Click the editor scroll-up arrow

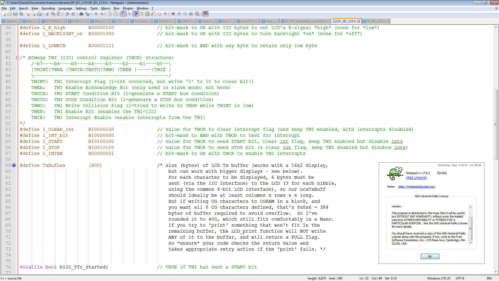(496, 27)
